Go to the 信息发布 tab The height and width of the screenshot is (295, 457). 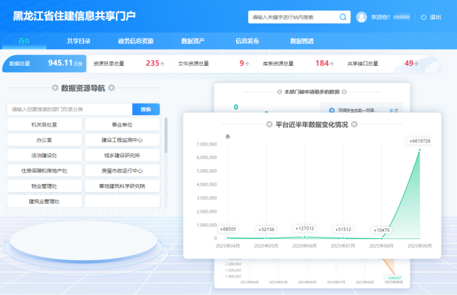[x=247, y=41]
